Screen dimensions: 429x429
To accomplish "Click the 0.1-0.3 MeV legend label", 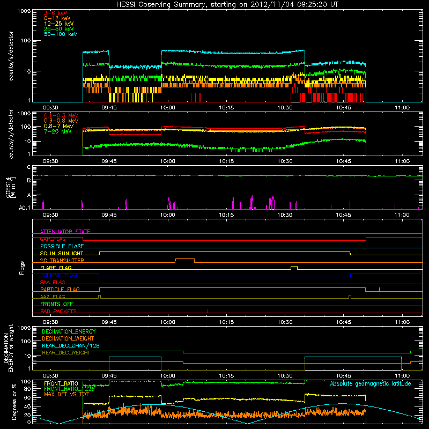I will tap(61, 115).
